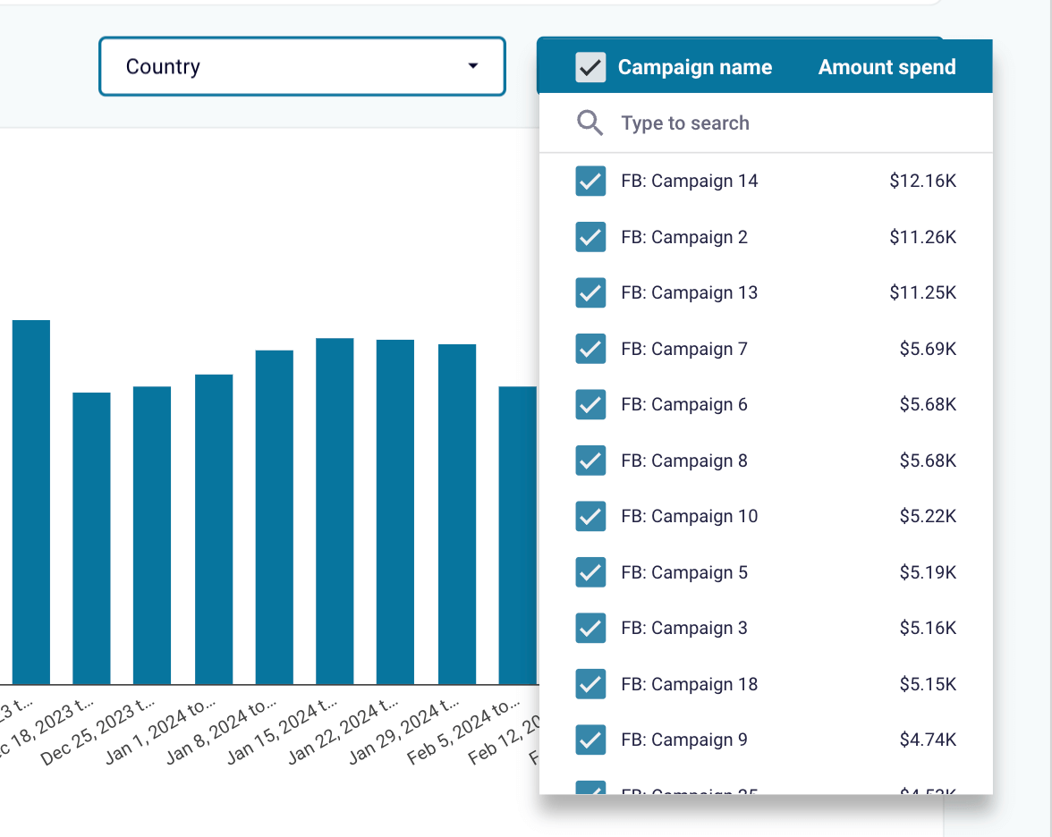The width and height of the screenshot is (1052, 837).
Task: Disable the FB: Campaign 6 checkbox
Action: click(590, 404)
